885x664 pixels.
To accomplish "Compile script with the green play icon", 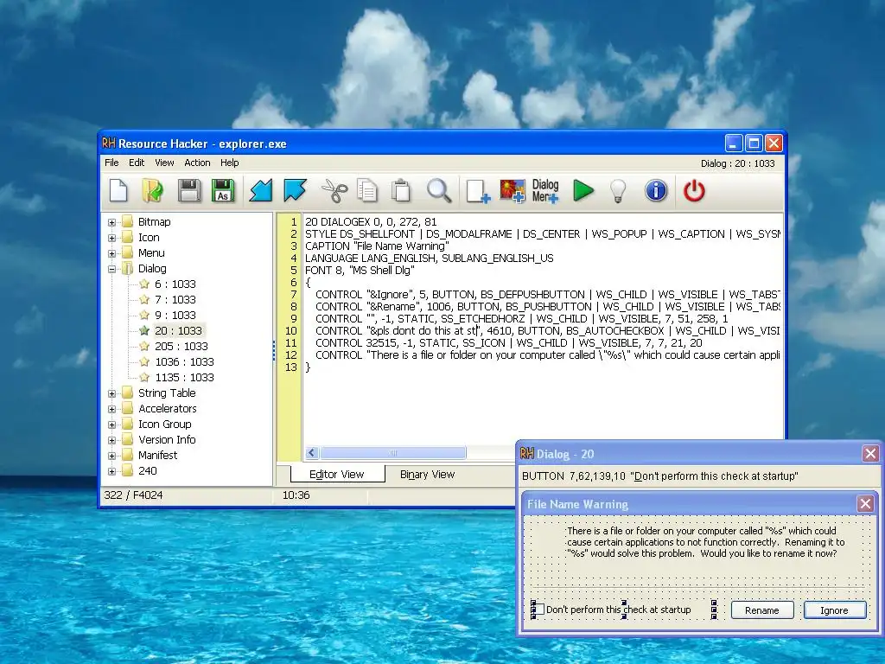I will click(583, 190).
